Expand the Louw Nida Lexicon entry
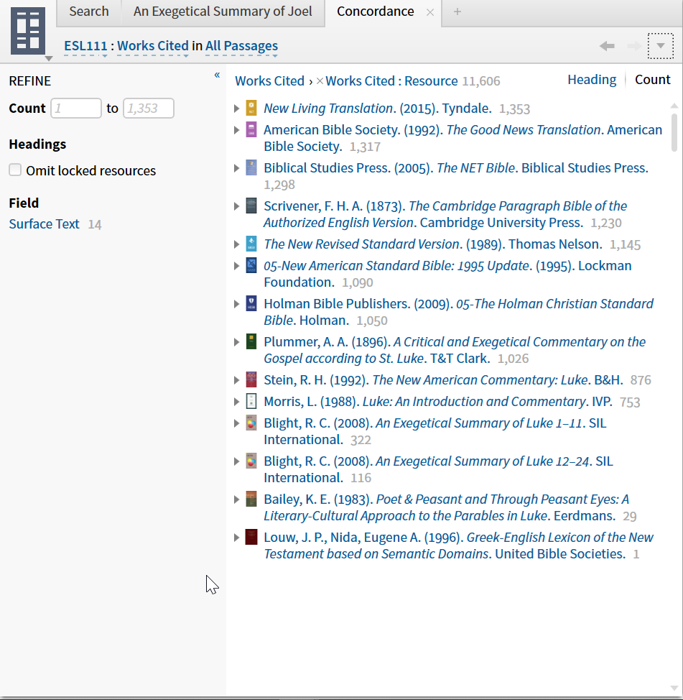Image resolution: width=683 pixels, height=700 pixels. [237, 537]
